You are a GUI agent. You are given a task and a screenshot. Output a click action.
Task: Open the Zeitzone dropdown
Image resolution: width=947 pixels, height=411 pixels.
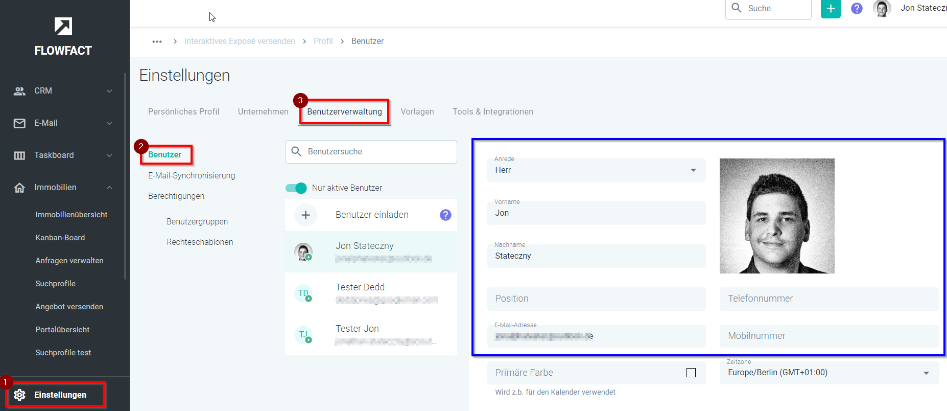(829, 373)
